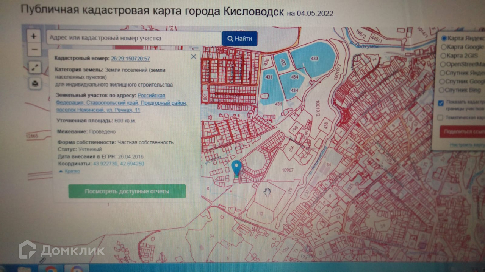Select the Карта 2GIS radio option
Viewport: 485px width, 272px height.
click(444, 56)
